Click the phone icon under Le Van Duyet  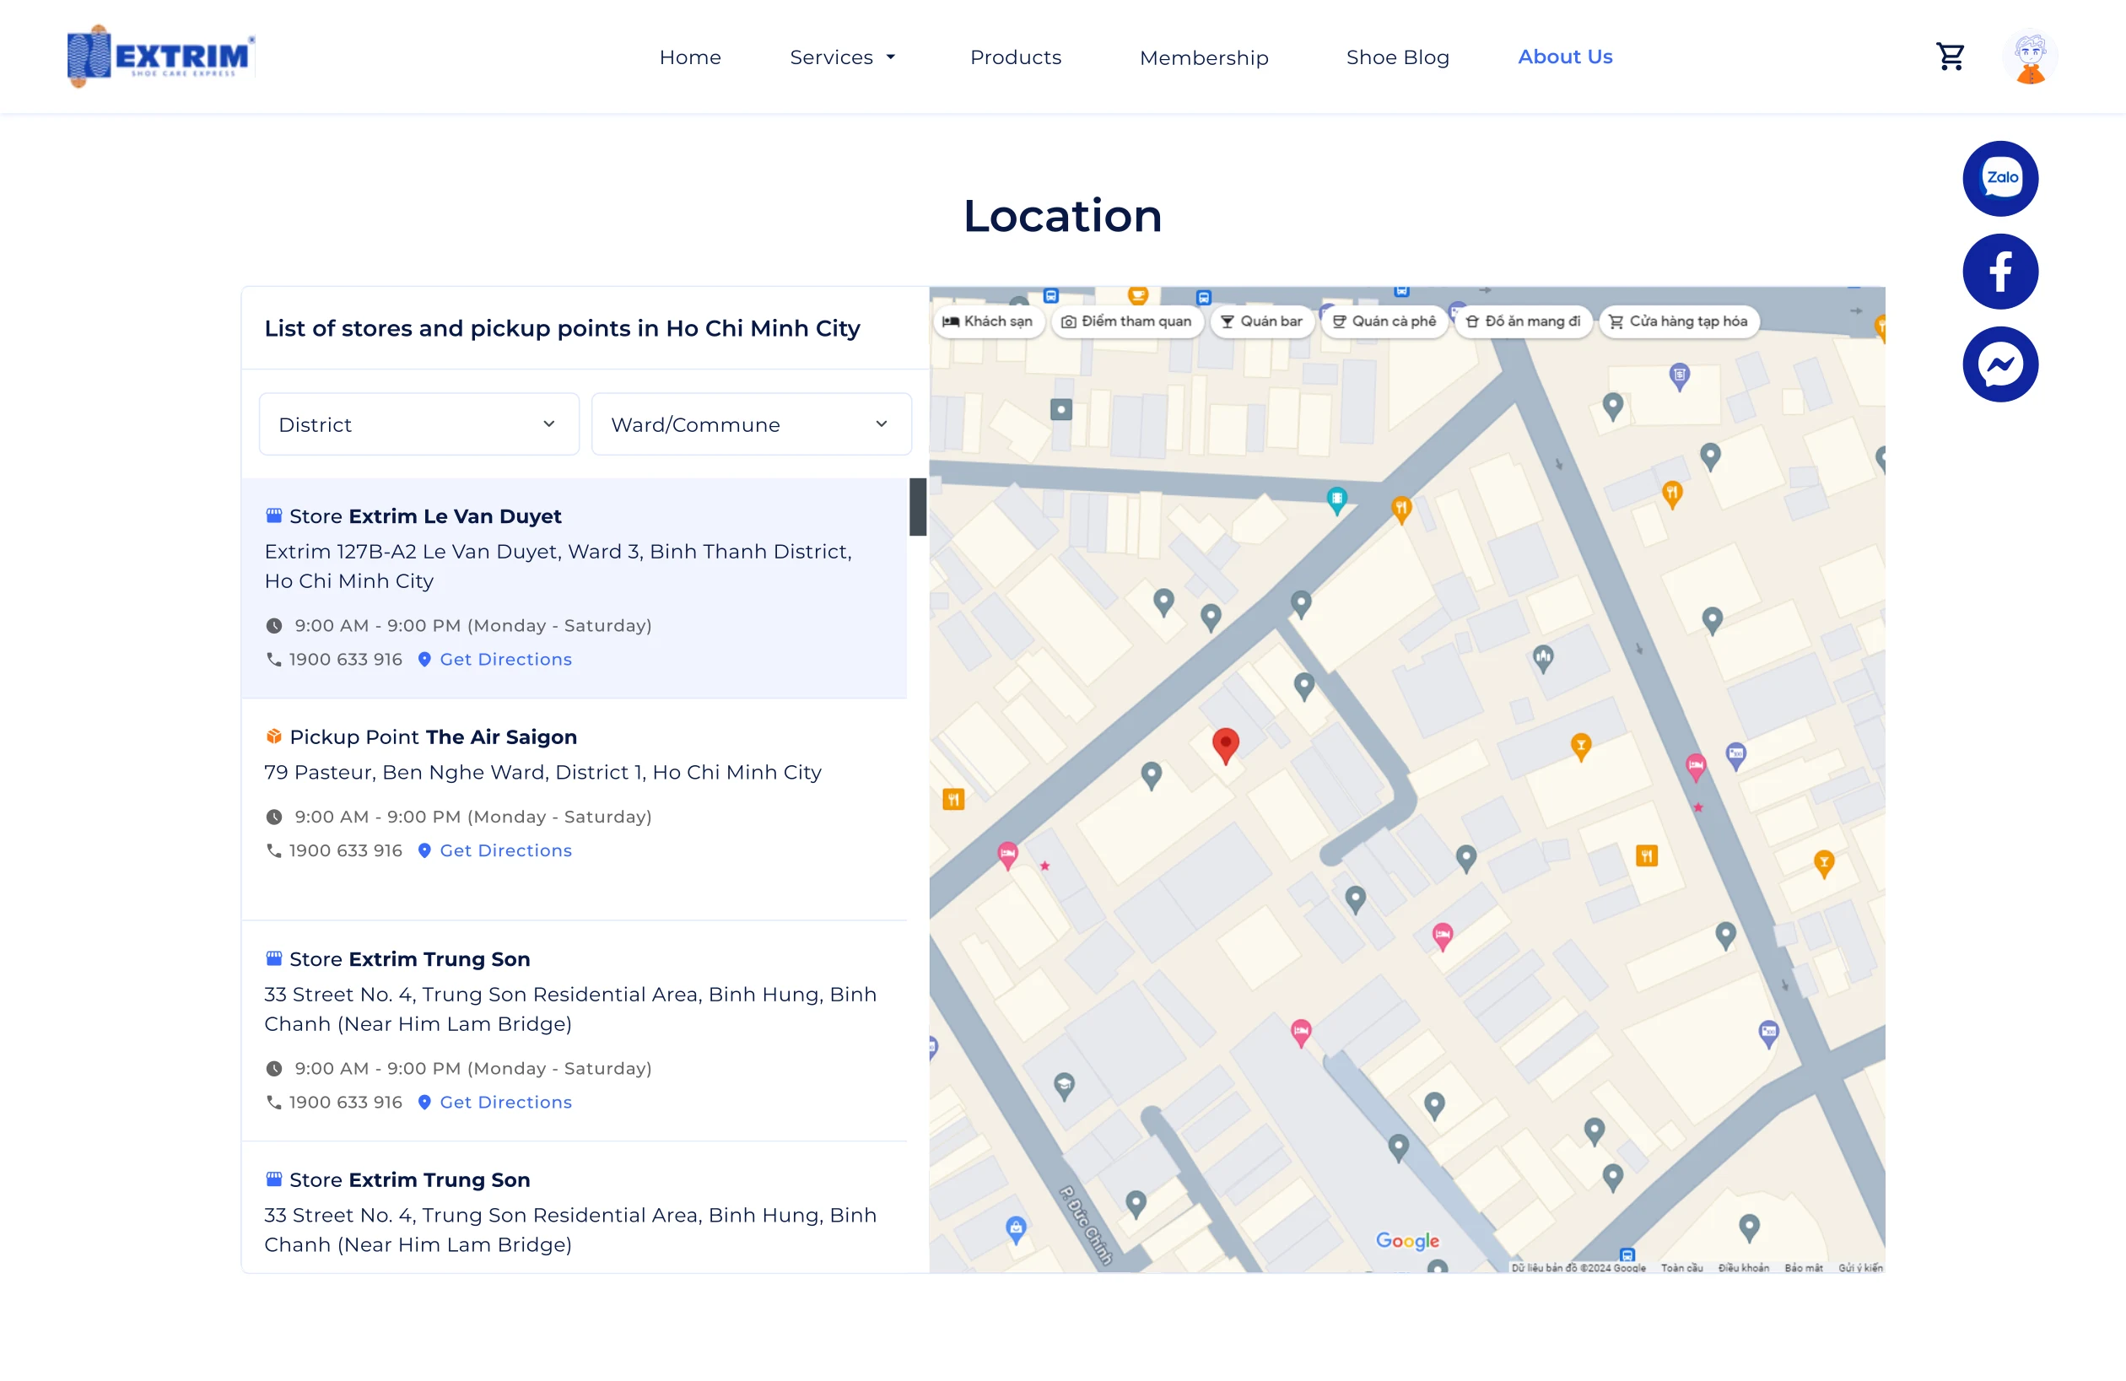click(x=274, y=659)
